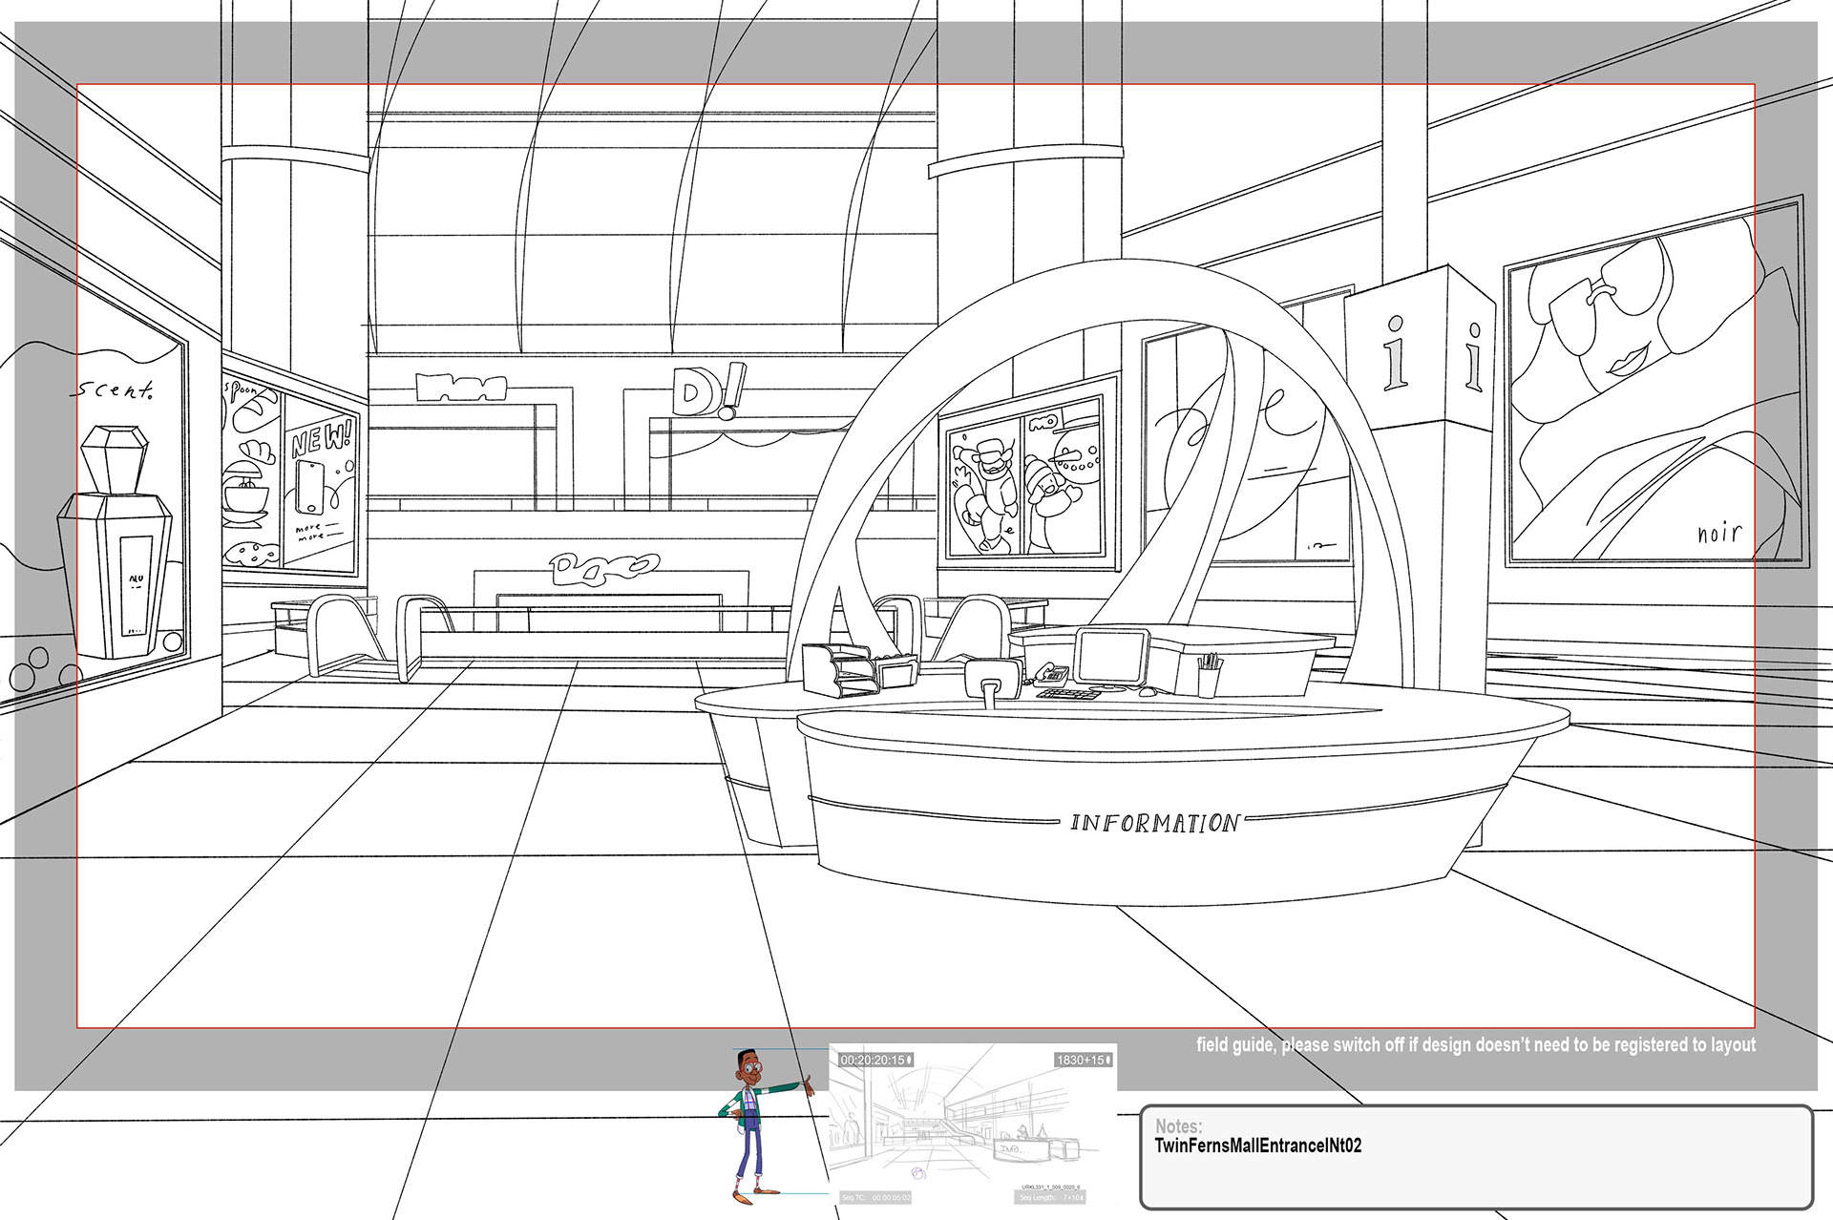The width and height of the screenshot is (1833, 1220).
Task: Click the computer monitor on the desk
Action: tap(1111, 657)
